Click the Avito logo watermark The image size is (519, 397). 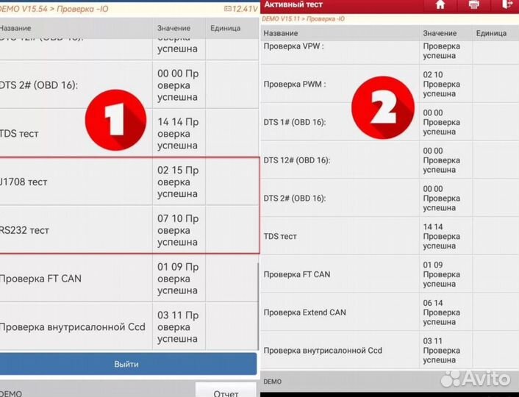pos(476,378)
